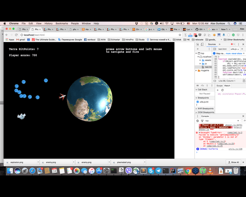Open the DevTools three-dot customize menu
This screenshot has width=246, height=197.
[x=239, y=44]
